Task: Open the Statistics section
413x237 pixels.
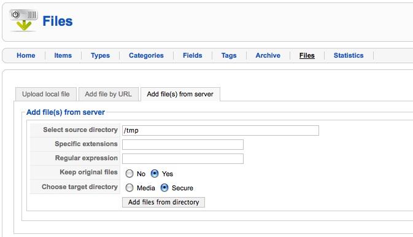Action: point(349,55)
